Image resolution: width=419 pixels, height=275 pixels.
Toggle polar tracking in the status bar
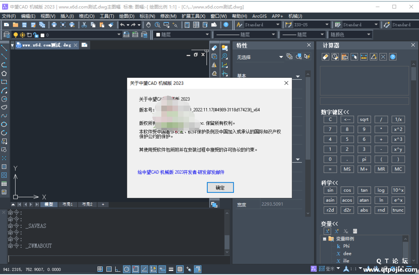point(127,269)
